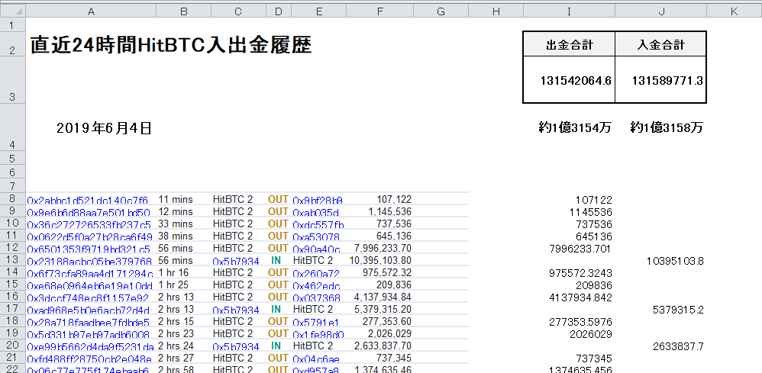
Task: Open address link 0xdc557fb
Action: (318, 224)
